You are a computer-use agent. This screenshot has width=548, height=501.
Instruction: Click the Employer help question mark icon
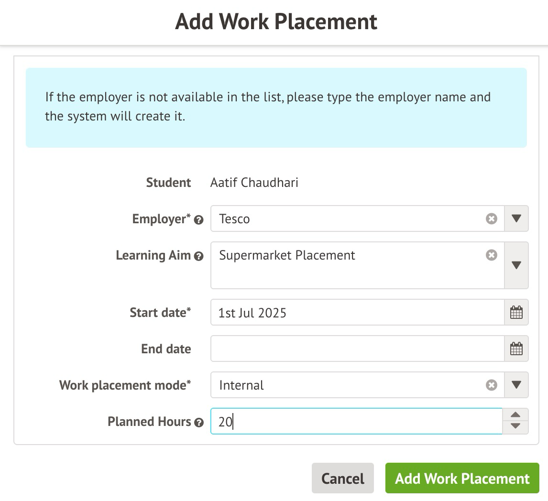click(199, 220)
